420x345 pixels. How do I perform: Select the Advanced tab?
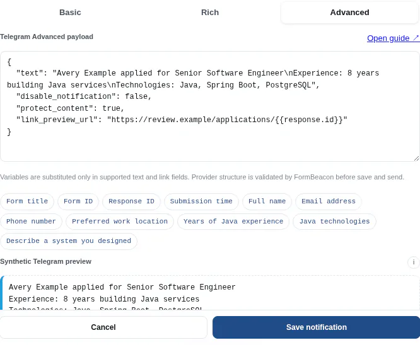pos(349,13)
